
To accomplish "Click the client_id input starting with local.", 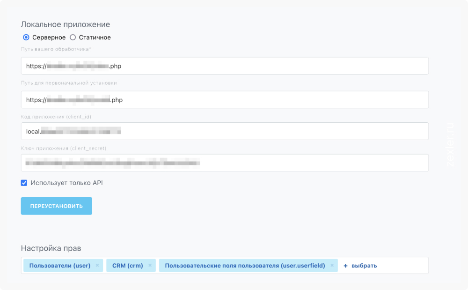I will 225,131.
